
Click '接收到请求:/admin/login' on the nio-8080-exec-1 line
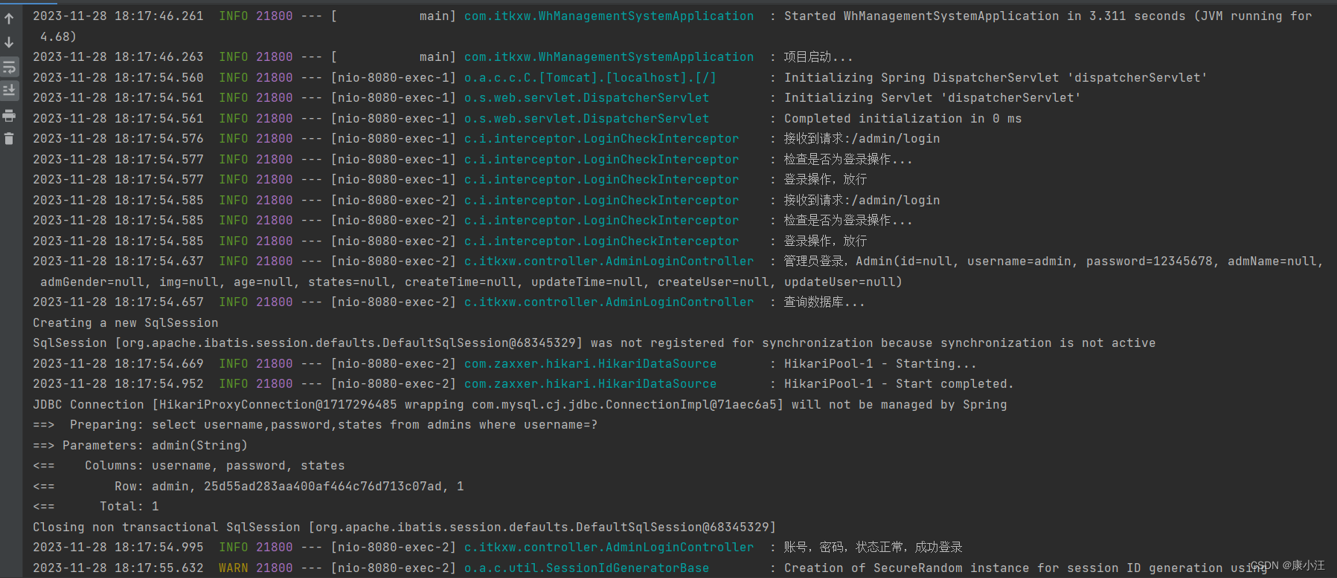862,138
